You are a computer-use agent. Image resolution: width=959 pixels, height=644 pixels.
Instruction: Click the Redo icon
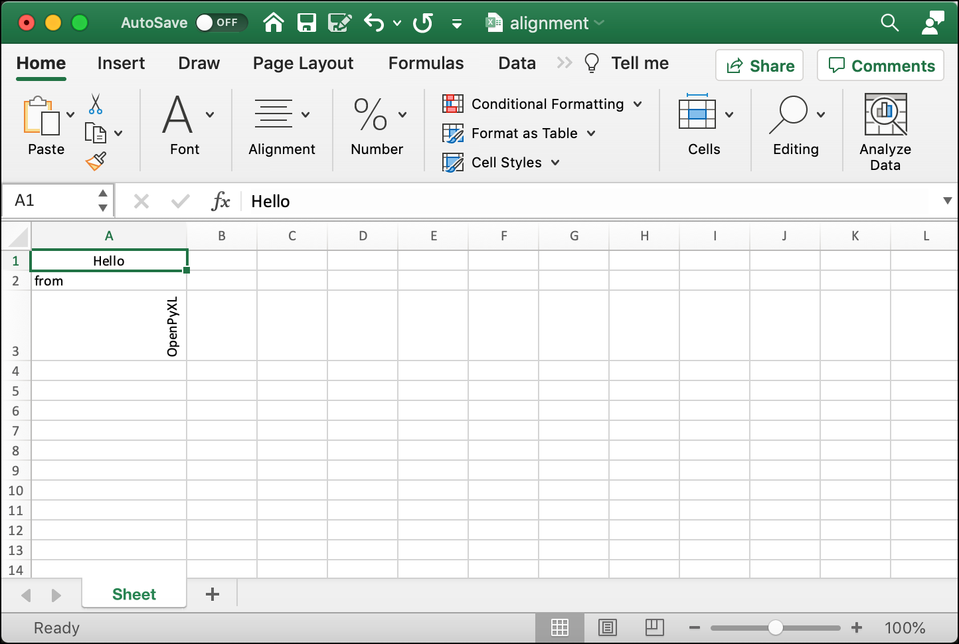(x=422, y=23)
